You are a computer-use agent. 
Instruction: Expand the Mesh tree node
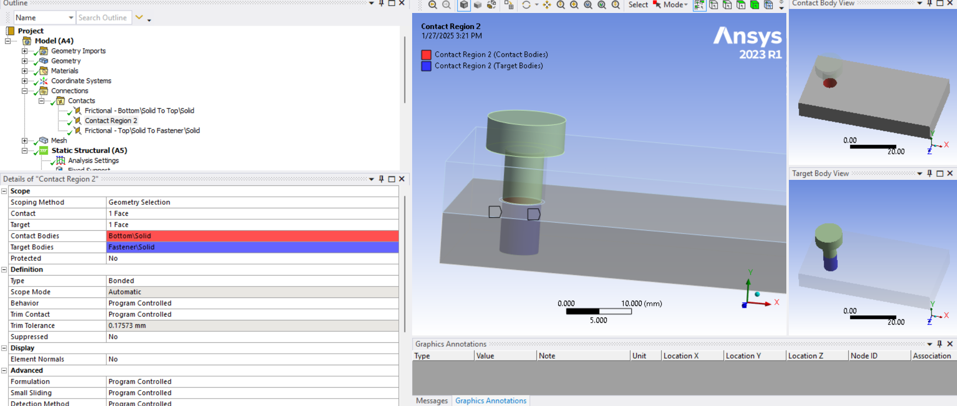tap(24, 140)
